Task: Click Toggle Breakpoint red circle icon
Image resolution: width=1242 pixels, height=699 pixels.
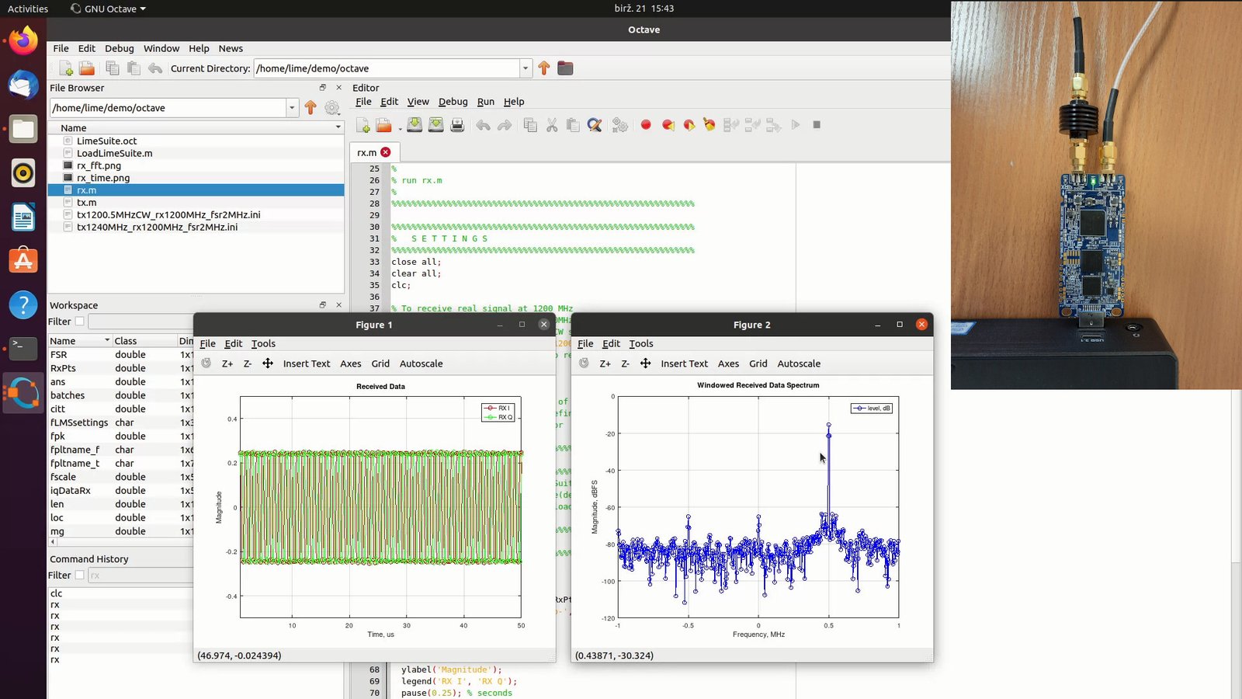Action: [x=646, y=125]
